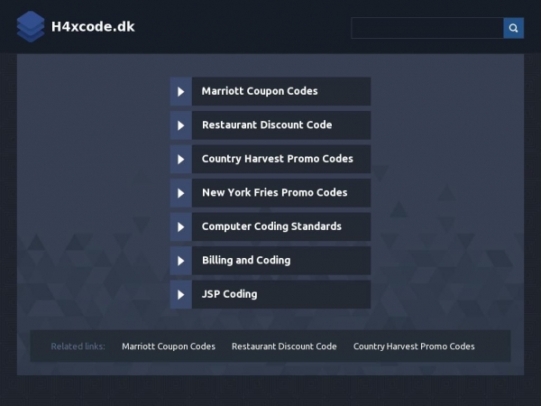Open the H4xcode.dk site title
The image size is (541, 406).
[x=93, y=26]
